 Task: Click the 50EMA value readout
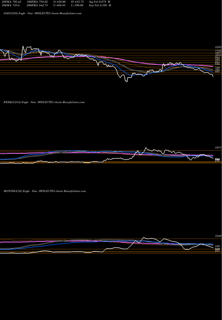pos(11,5)
